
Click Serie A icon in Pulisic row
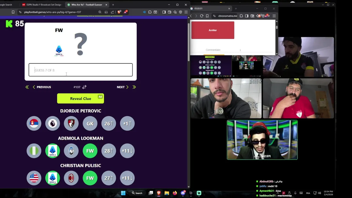point(53,178)
